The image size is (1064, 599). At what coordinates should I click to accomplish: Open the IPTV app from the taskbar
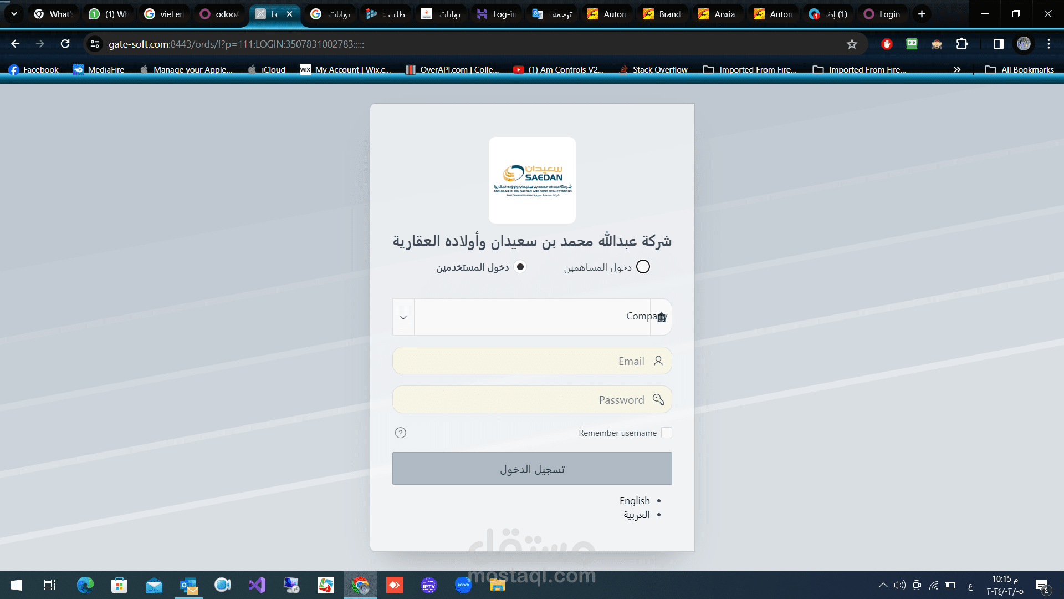pos(429,585)
